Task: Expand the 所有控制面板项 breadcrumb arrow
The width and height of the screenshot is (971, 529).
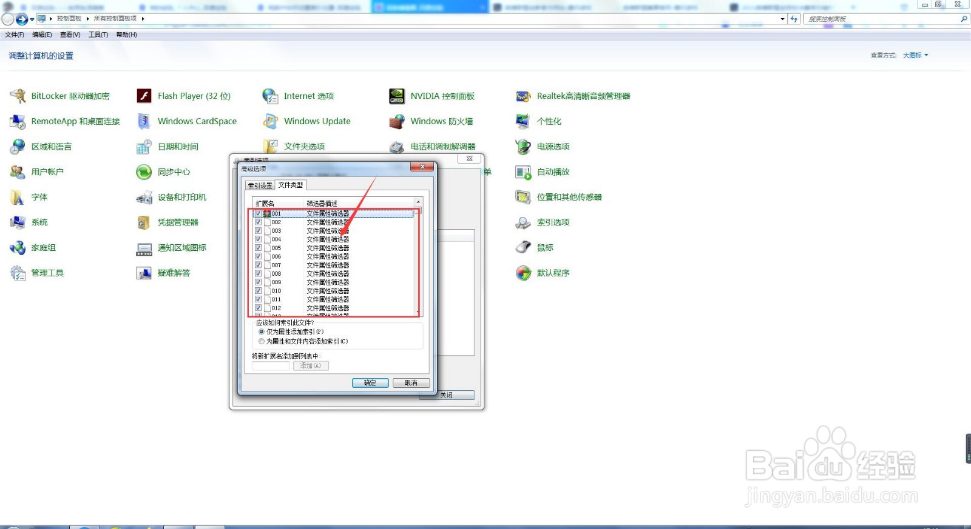Action: point(143,19)
